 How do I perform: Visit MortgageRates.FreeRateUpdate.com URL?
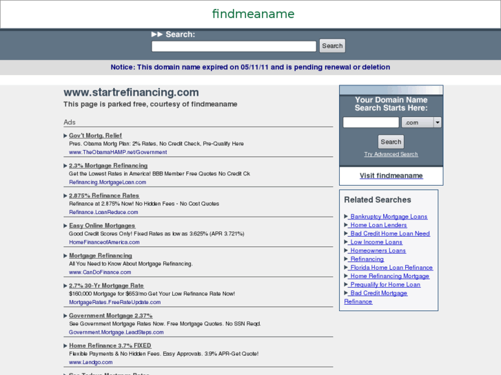(114, 302)
